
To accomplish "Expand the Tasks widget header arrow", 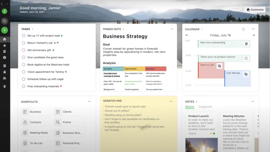I will tap(32, 29).
